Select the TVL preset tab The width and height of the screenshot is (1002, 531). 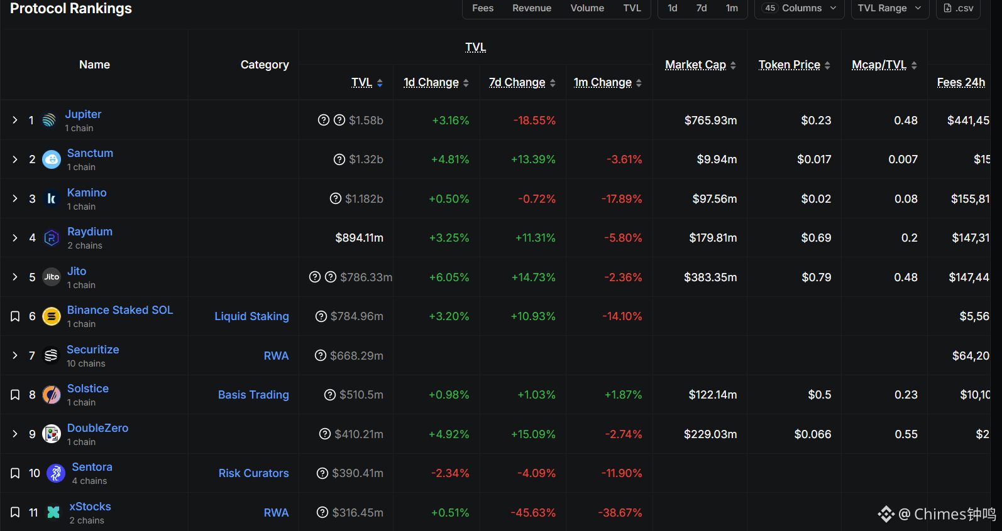click(x=632, y=8)
